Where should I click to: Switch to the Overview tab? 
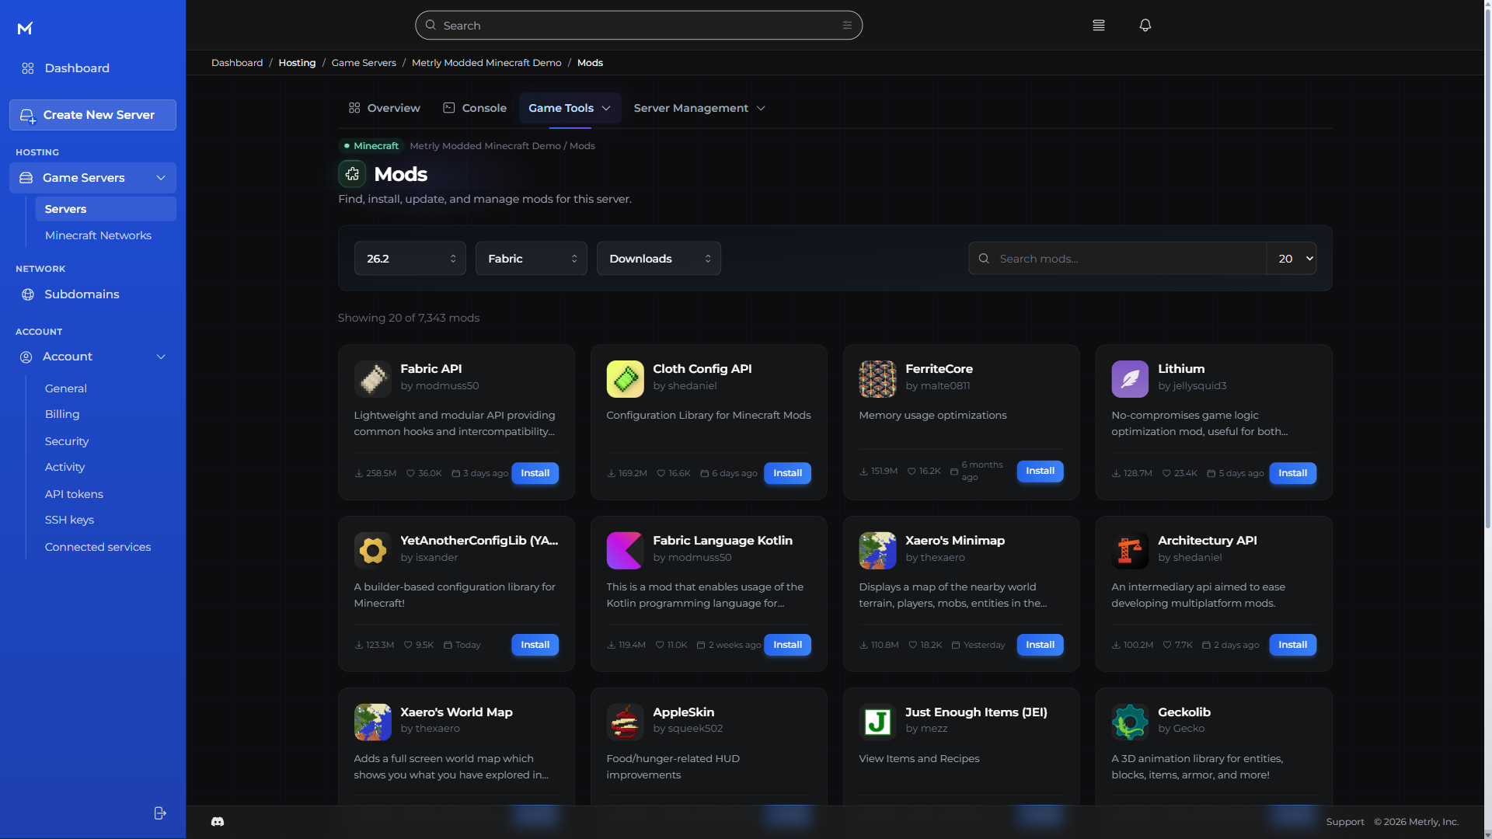pyautogui.click(x=385, y=108)
